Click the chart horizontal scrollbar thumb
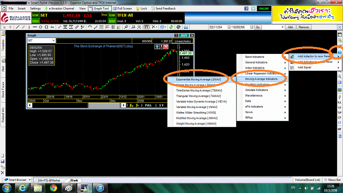 [105, 105]
